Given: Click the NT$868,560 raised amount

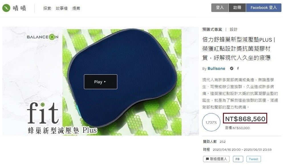Looking at the screenshot, I should point(245,119).
